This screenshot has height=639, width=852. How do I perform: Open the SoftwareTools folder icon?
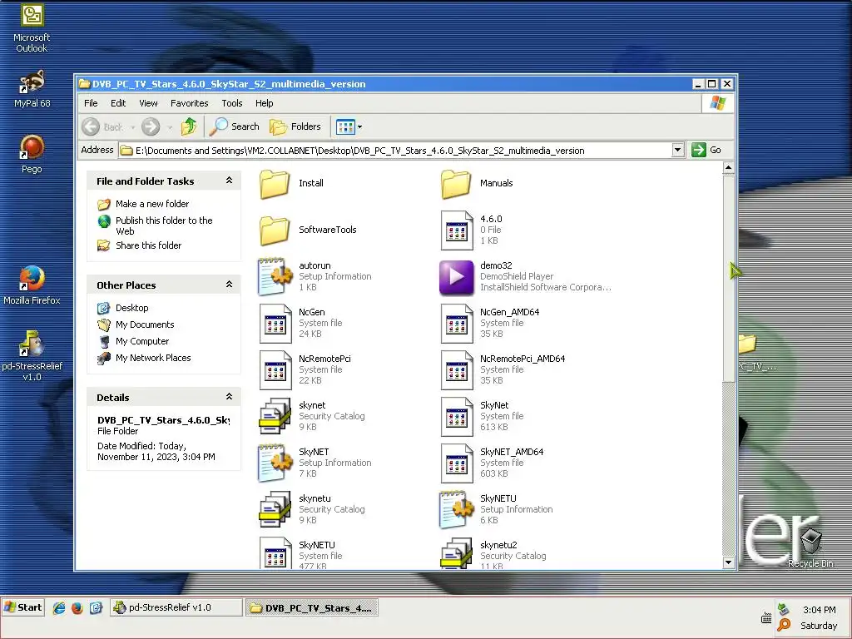pyautogui.click(x=275, y=230)
